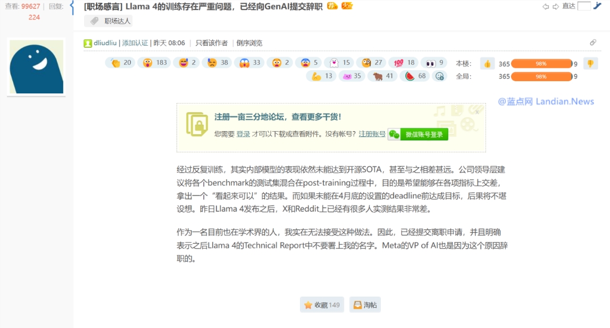Select the watermelon reaction emoji

(x=410, y=76)
